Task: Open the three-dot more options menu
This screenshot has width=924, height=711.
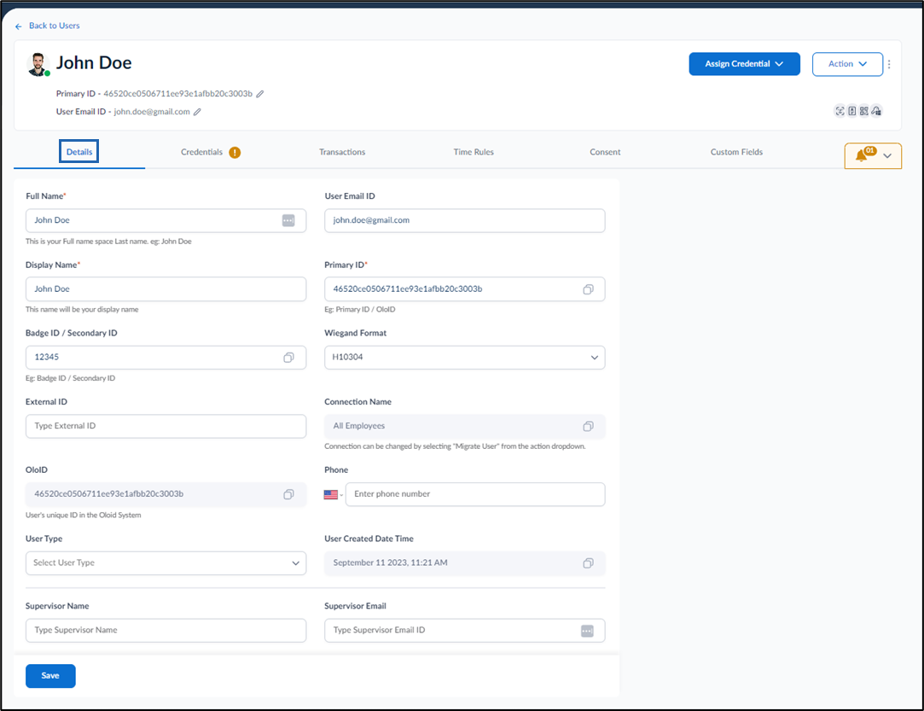Action: tap(889, 64)
